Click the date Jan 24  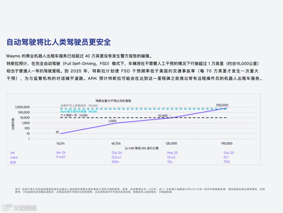(61, 152)
